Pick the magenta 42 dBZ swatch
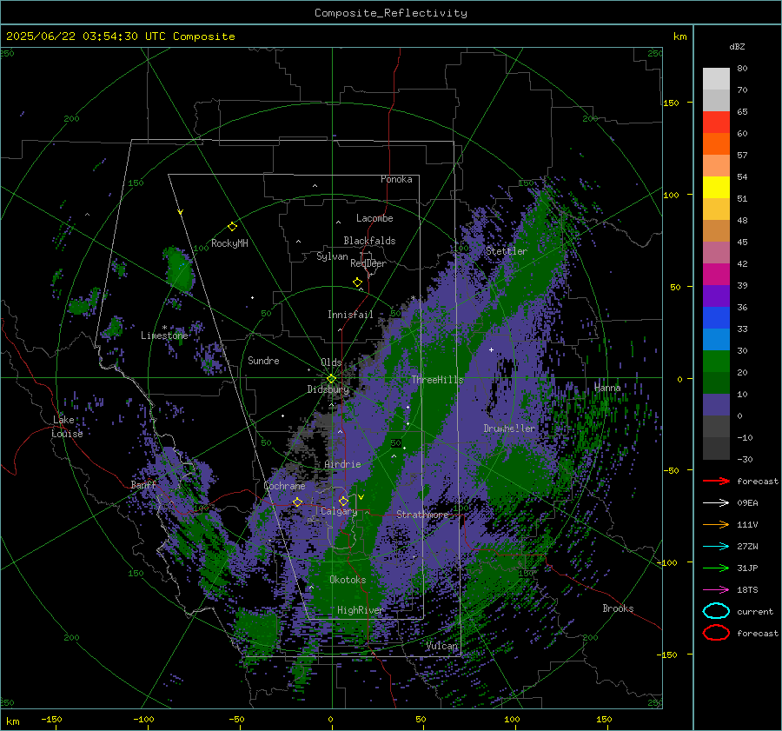The width and height of the screenshot is (782, 731). coord(716,274)
